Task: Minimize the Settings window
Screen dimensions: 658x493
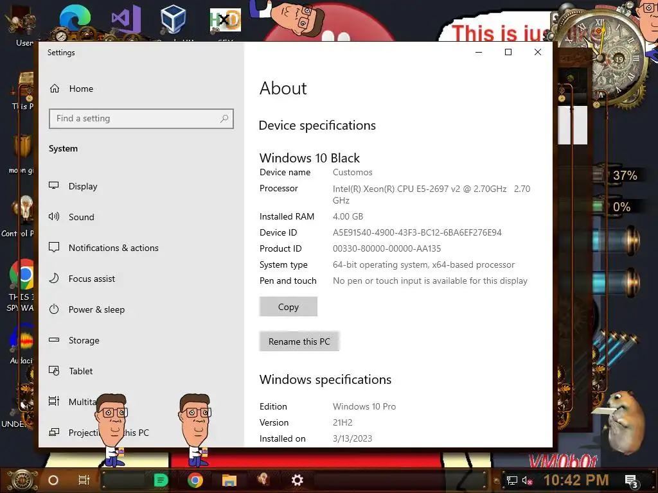Action: click(479, 52)
